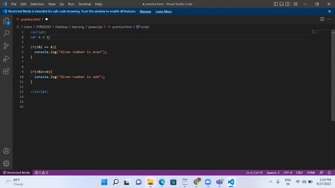Click javascript in the breadcrumb

(95, 27)
